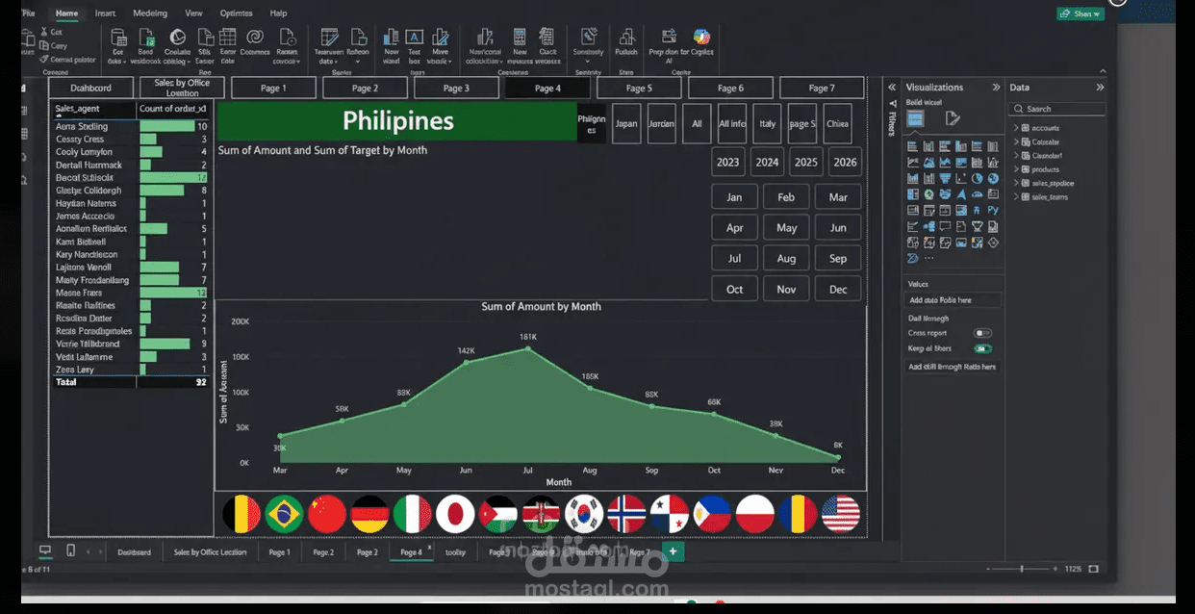Switch to the desktop layout icon

(45, 550)
